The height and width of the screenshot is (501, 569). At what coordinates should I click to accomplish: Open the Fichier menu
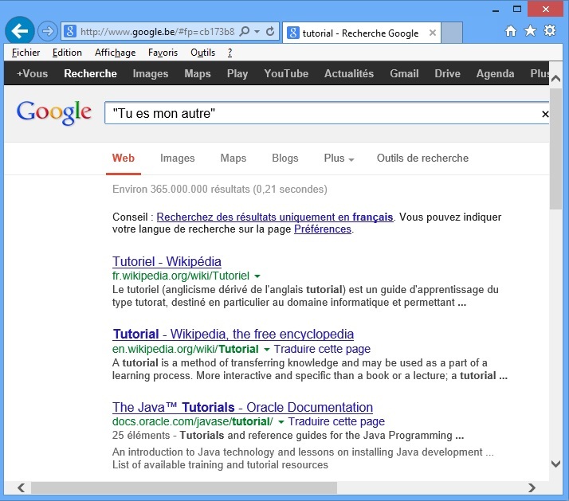(x=26, y=53)
